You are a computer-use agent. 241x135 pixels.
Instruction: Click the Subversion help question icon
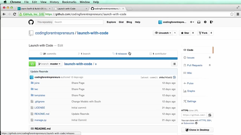click(x=196, y=123)
